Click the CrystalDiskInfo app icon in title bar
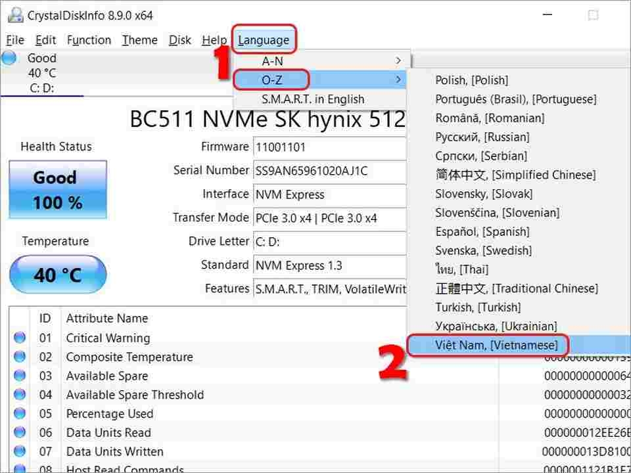The height and width of the screenshot is (473, 631). pyautogui.click(x=15, y=15)
